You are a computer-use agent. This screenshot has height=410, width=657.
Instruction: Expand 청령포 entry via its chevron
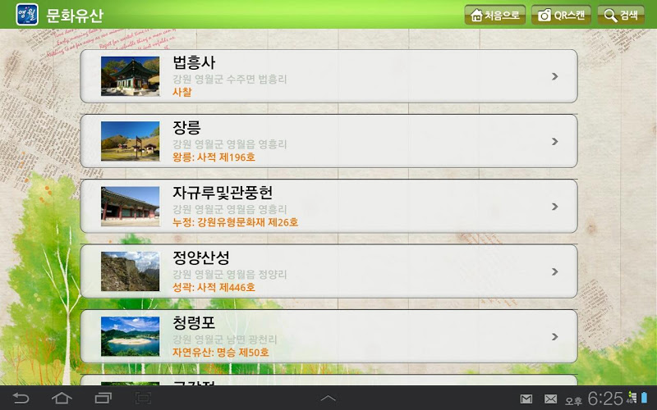(555, 336)
